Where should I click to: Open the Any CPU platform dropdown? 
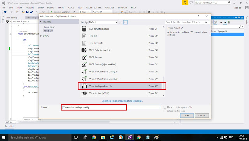(x=102, y=12)
